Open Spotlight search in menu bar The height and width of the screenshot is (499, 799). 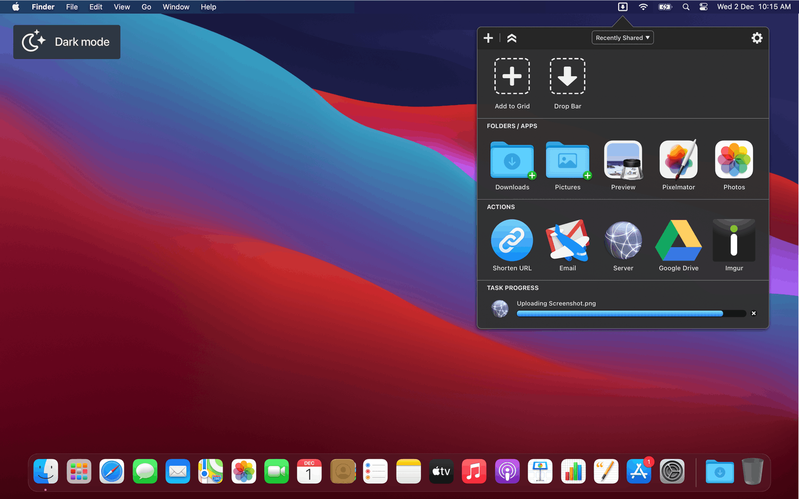(x=686, y=7)
